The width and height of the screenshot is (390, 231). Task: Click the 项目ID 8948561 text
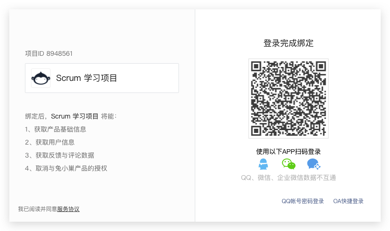click(x=49, y=53)
